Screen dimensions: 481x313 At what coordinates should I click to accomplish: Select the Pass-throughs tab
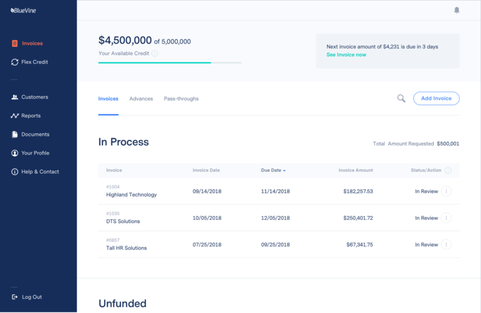click(181, 99)
